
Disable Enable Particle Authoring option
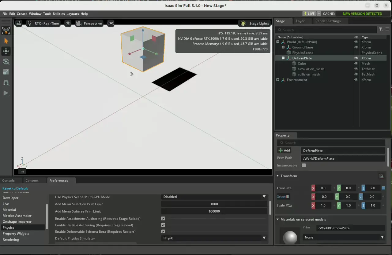163,225
